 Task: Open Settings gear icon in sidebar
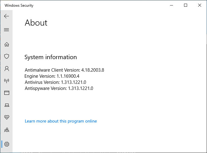point(7,144)
